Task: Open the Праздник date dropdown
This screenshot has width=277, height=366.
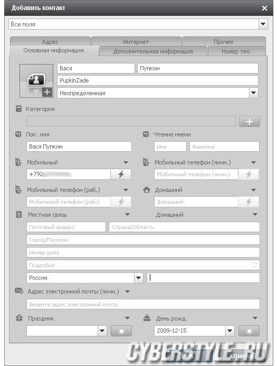Action: (x=102, y=331)
